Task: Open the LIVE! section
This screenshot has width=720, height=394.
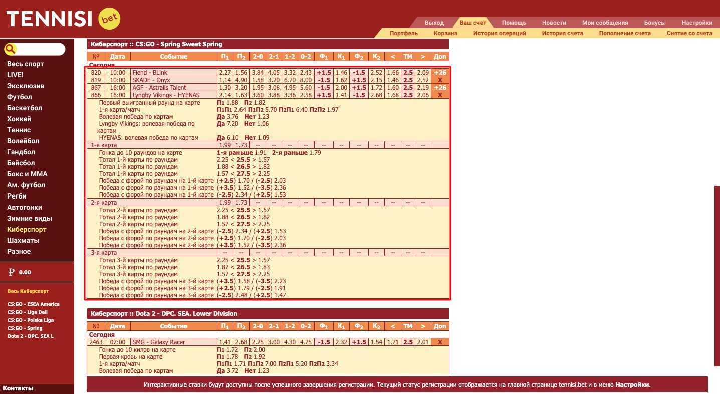Action: [x=15, y=75]
